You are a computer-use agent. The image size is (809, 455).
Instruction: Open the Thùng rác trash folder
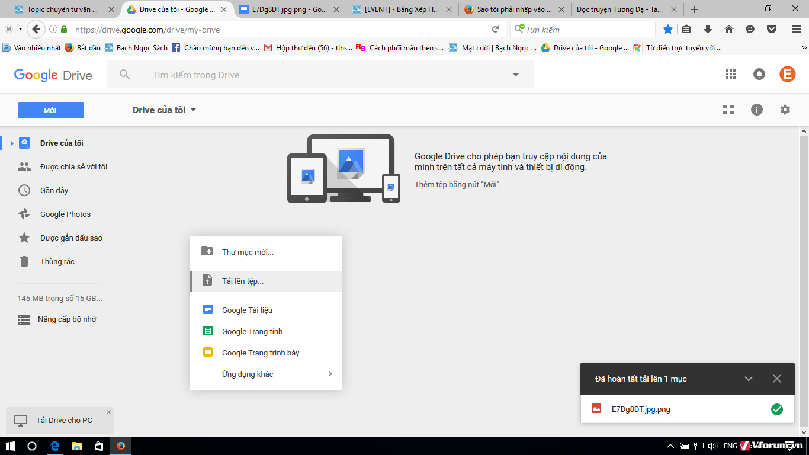tap(57, 262)
